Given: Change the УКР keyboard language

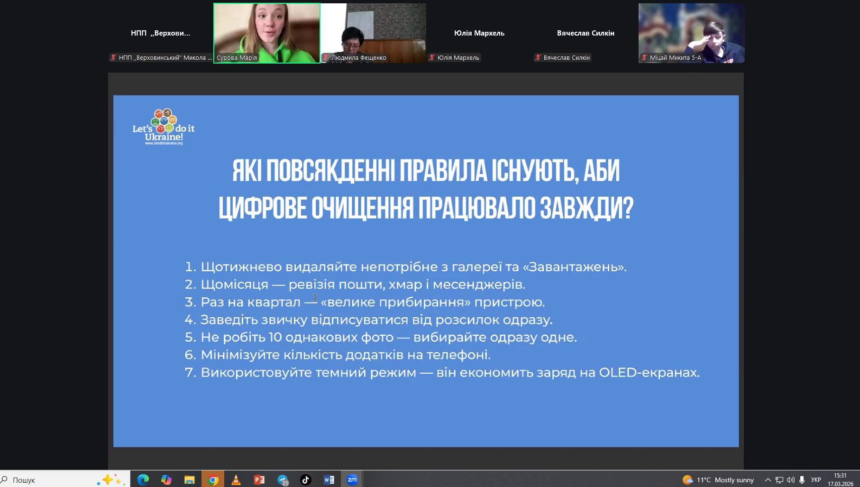Looking at the screenshot, I should (816, 480).
